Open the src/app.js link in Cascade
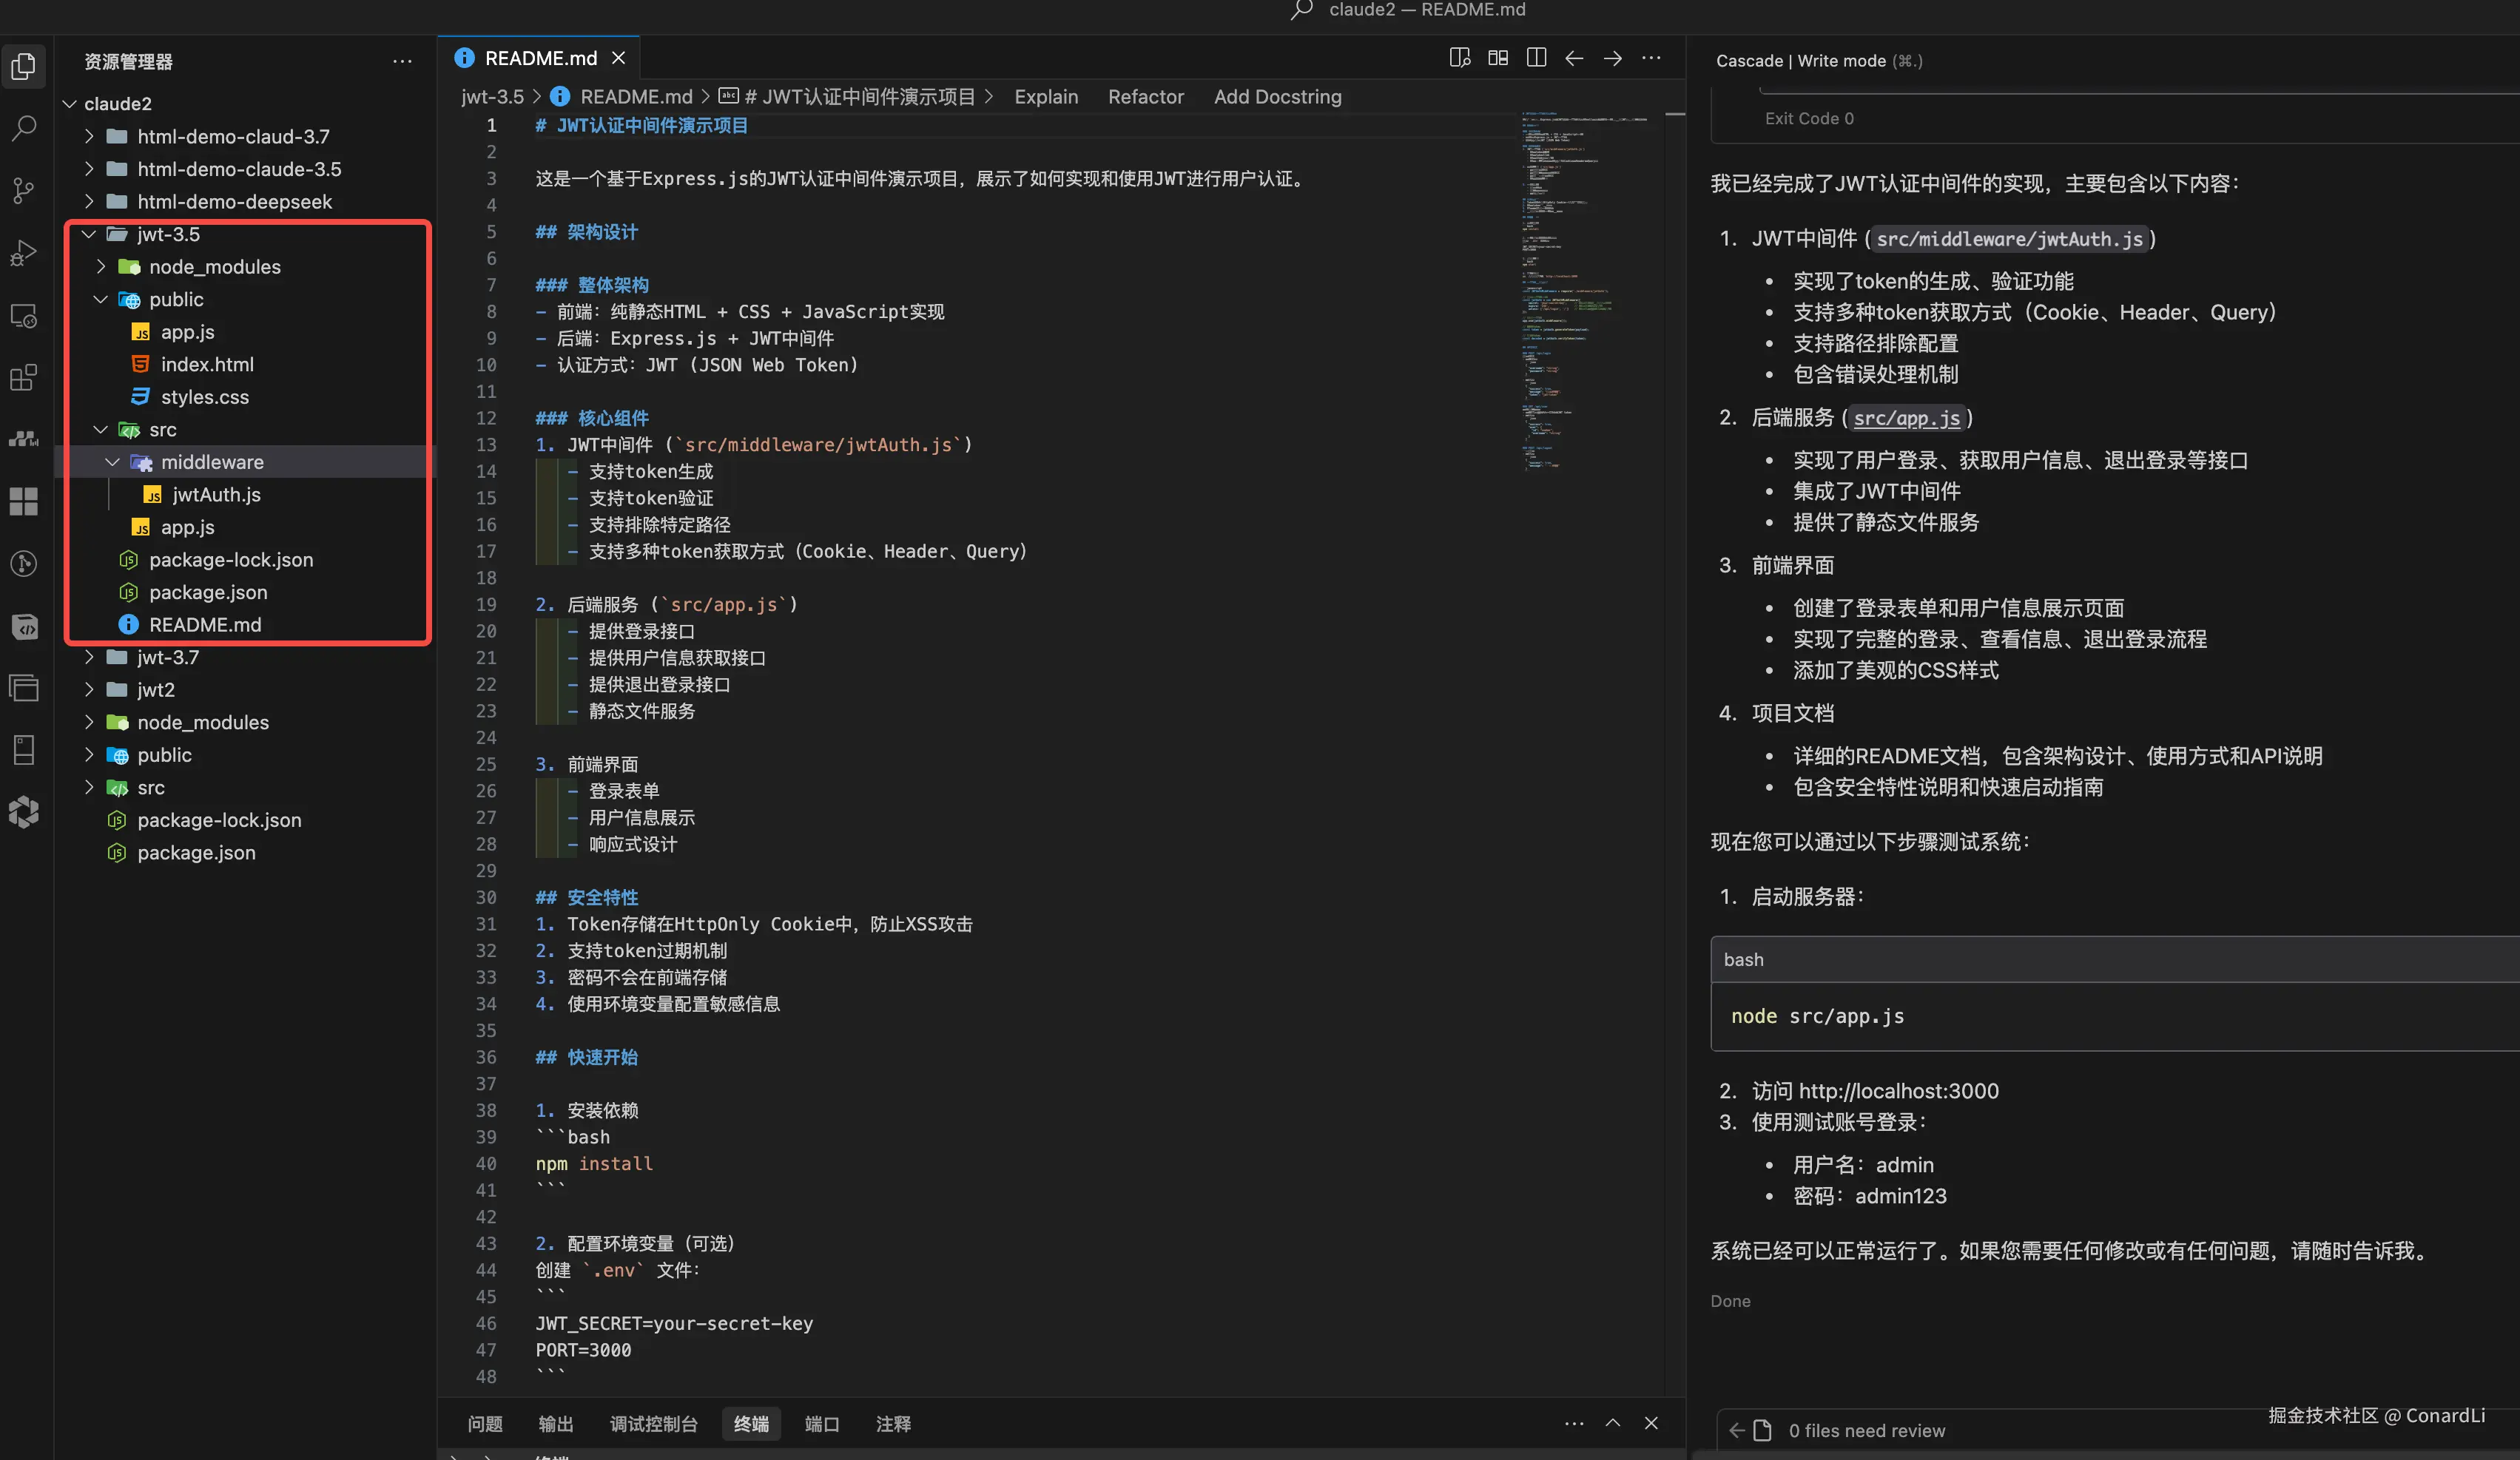Viewport: 2520px width, 1460px height. click(x=1906, y=418)
